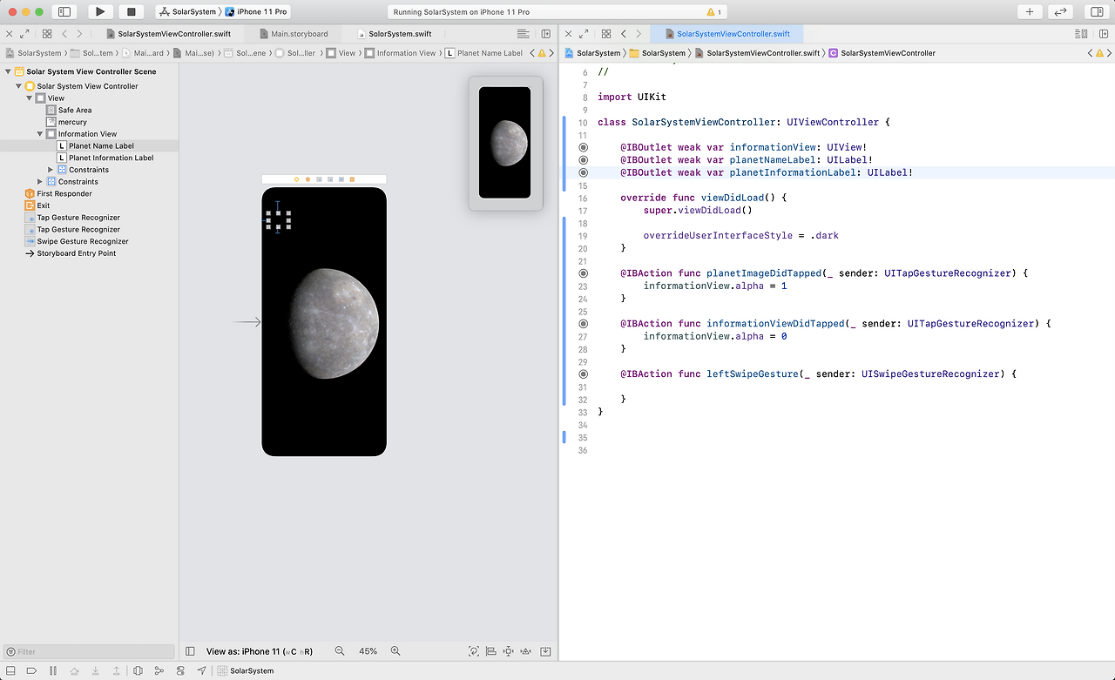Image resolution: width=1115 pixels, height=680 pixels.
Task: Switch to Main.storyboard tab
Action: (294, 34)
